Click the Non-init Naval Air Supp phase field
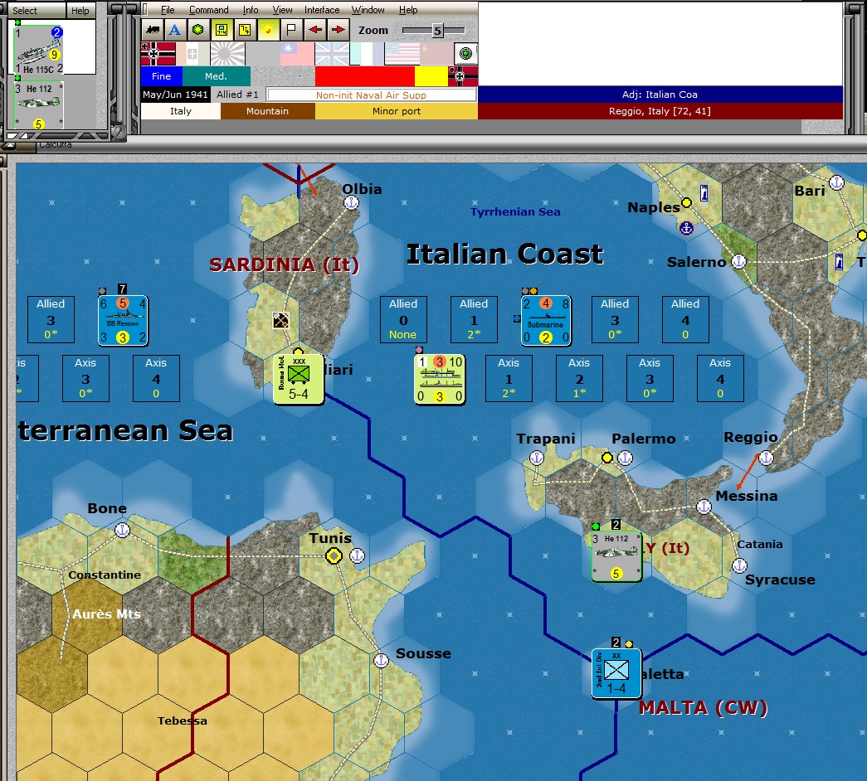This screenshot has width=867, height=781. click(x=371, y=95)
